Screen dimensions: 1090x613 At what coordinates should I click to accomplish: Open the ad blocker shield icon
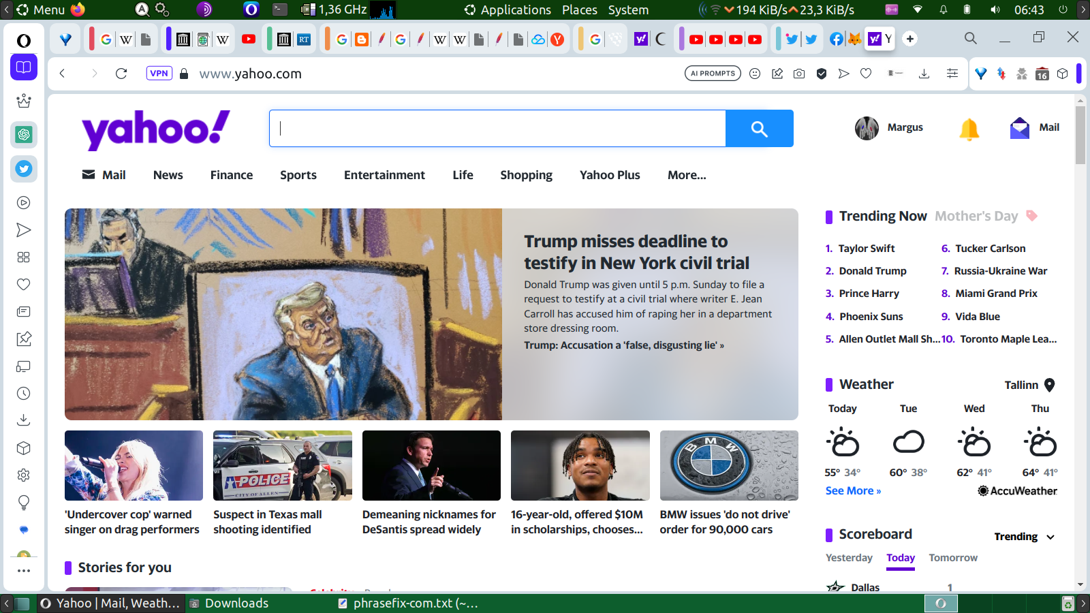pos(822,74)
